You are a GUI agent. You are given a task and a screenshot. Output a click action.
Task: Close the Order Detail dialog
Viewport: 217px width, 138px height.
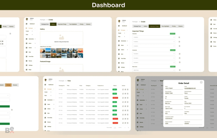(x=201, y=82)
